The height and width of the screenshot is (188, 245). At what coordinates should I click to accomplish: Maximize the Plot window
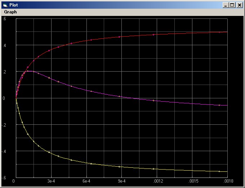232,5
